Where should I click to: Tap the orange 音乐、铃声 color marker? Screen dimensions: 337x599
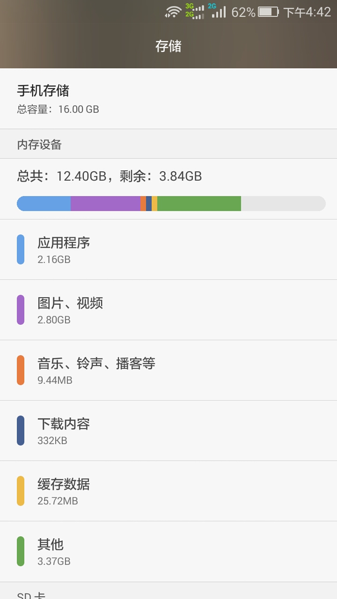21,370
